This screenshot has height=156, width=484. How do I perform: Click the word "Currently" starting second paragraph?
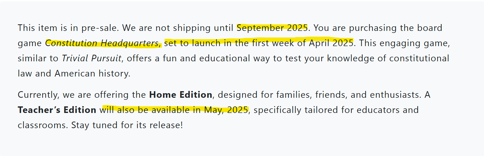38,95
